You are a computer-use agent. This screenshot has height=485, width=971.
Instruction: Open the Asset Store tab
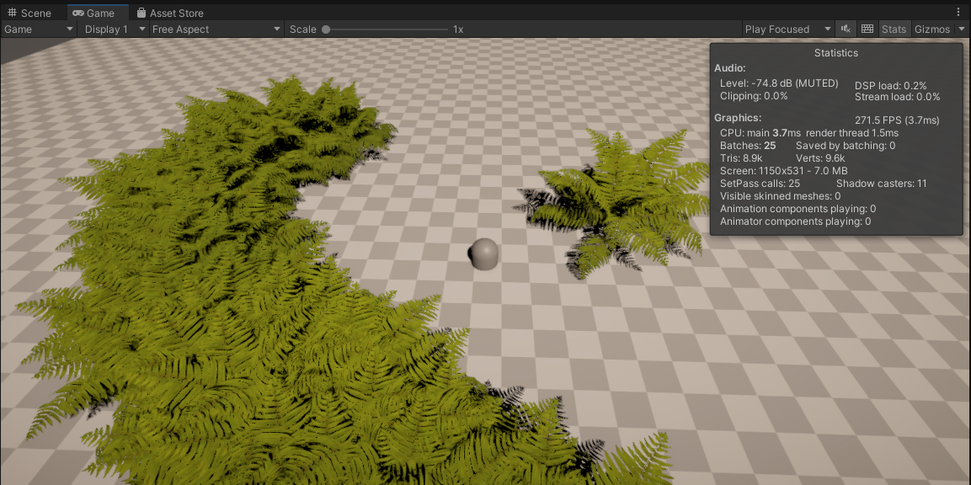coord(170,13)
